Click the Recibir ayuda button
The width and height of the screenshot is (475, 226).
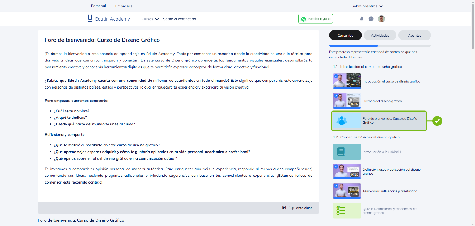click(x=316, y=19)
